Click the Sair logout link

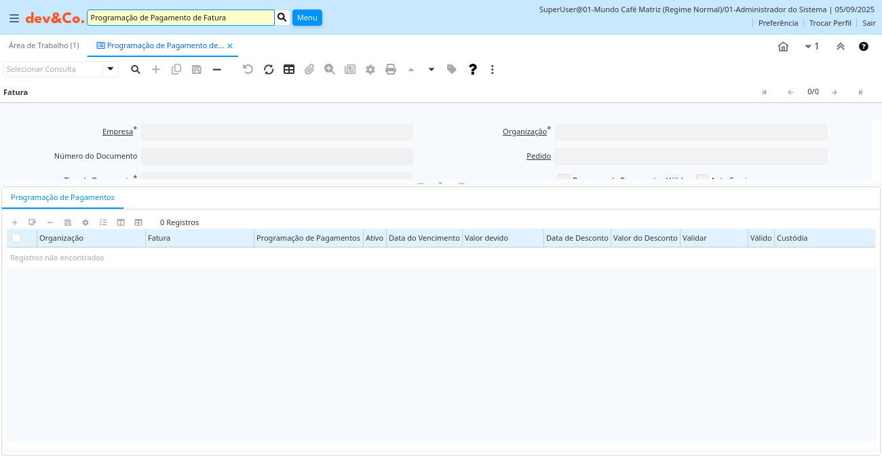pos(869,23)
